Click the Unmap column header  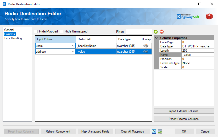(146, 39)
